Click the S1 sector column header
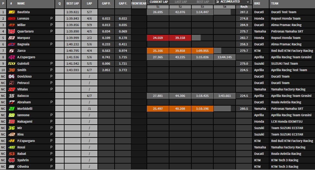 point(158,7)
